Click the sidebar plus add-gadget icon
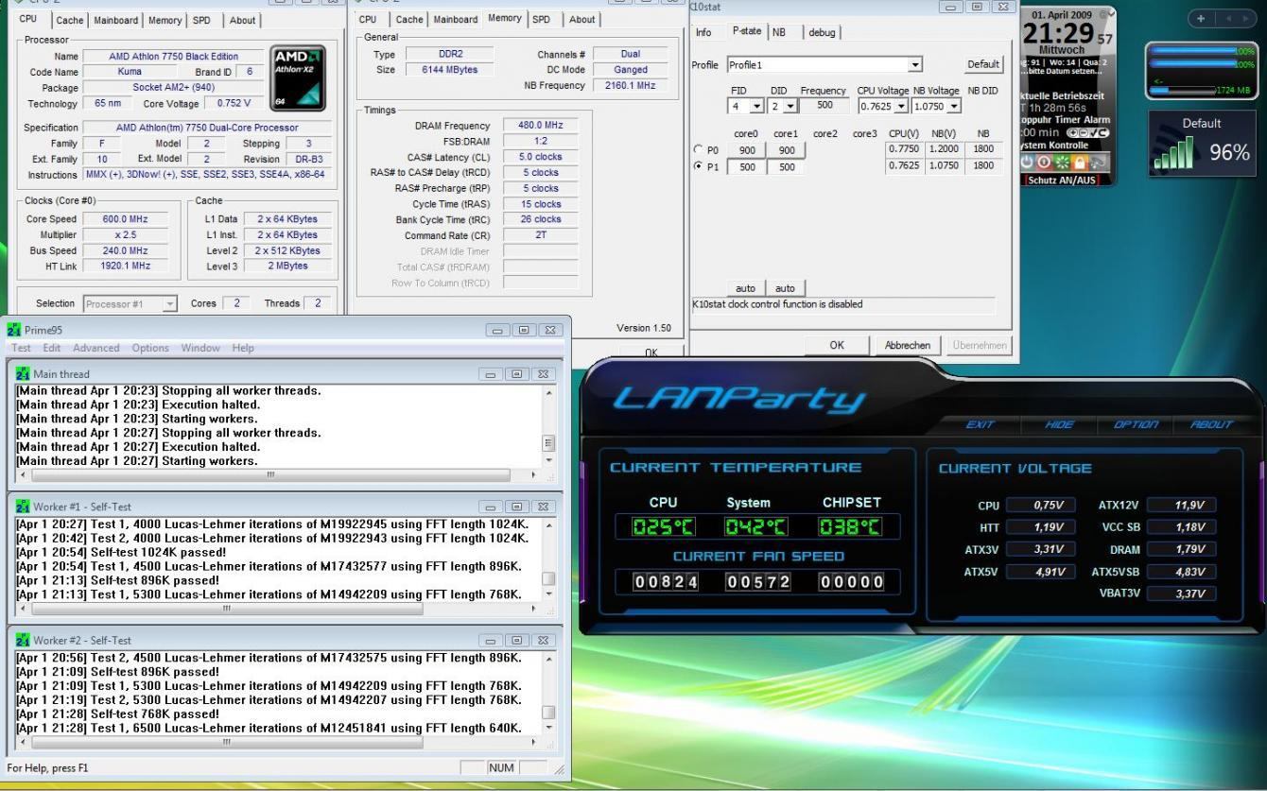Image resolution: width=1267 pixels, height=791 pixels. click(x=1201, y=19)
